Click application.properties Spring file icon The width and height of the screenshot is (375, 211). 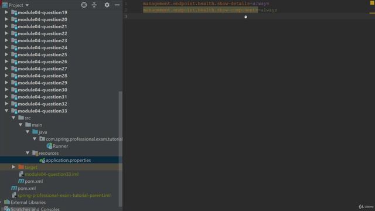coord(42,160)
